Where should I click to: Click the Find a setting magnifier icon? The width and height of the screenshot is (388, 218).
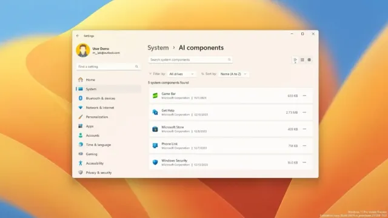136,67
